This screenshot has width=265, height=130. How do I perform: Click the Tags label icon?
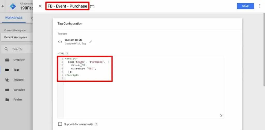pos(7,70)
